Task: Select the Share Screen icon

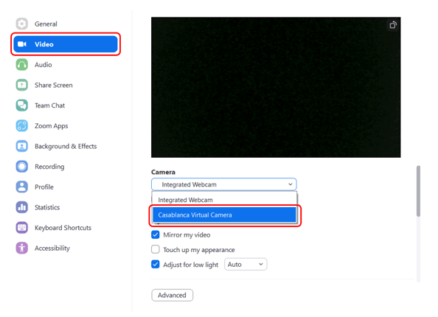Action: pyautogui.click(x=22, y=85)
